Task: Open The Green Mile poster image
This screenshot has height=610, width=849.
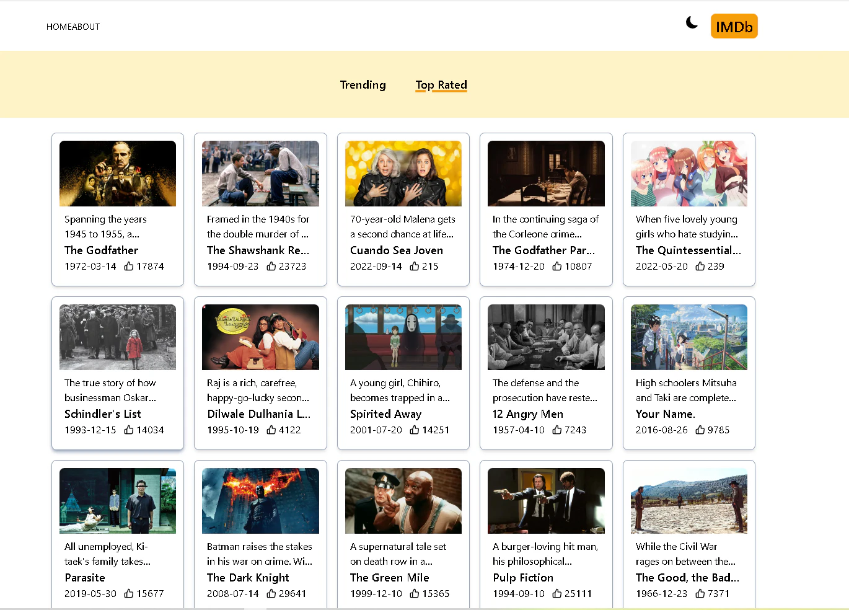Action: pos(403,501)
